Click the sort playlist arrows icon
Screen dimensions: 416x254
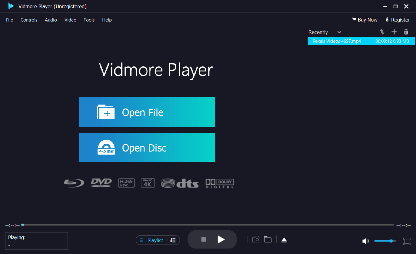(x=382, y=32)
